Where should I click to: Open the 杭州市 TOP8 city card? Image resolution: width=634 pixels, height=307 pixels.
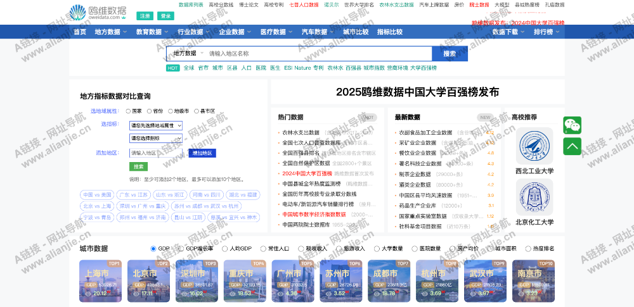point(437,281)
